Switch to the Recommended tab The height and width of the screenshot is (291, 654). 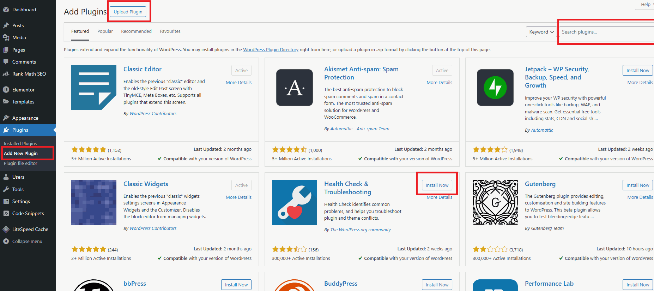(x=136, y=31)
